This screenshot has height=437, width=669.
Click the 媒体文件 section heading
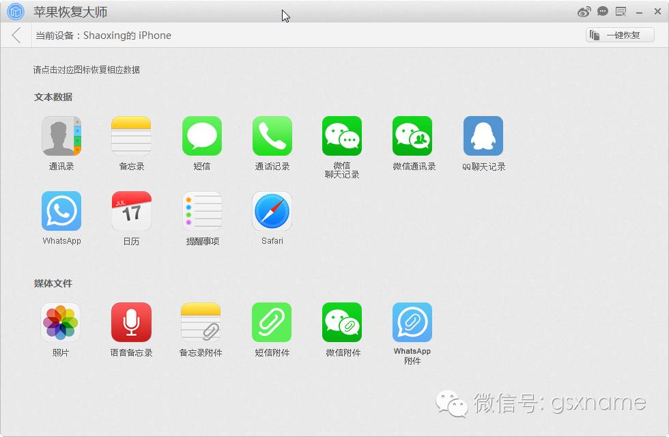53,283
